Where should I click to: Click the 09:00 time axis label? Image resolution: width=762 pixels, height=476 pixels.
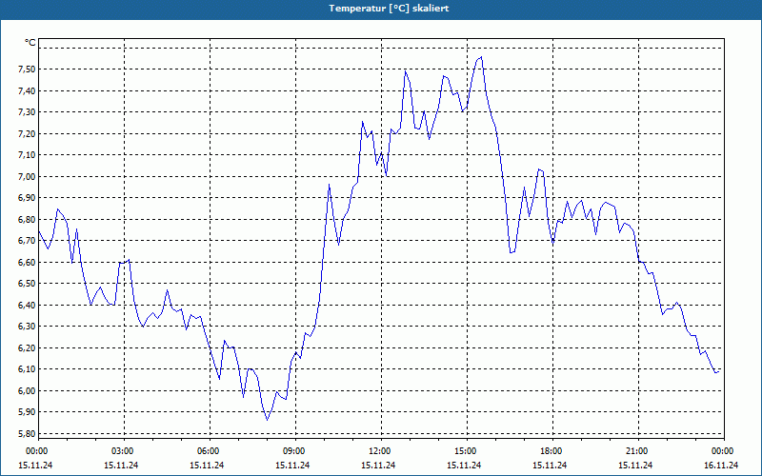293,451
